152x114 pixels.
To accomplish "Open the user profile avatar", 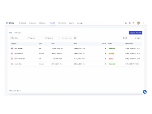I will (x=138, y=23).
